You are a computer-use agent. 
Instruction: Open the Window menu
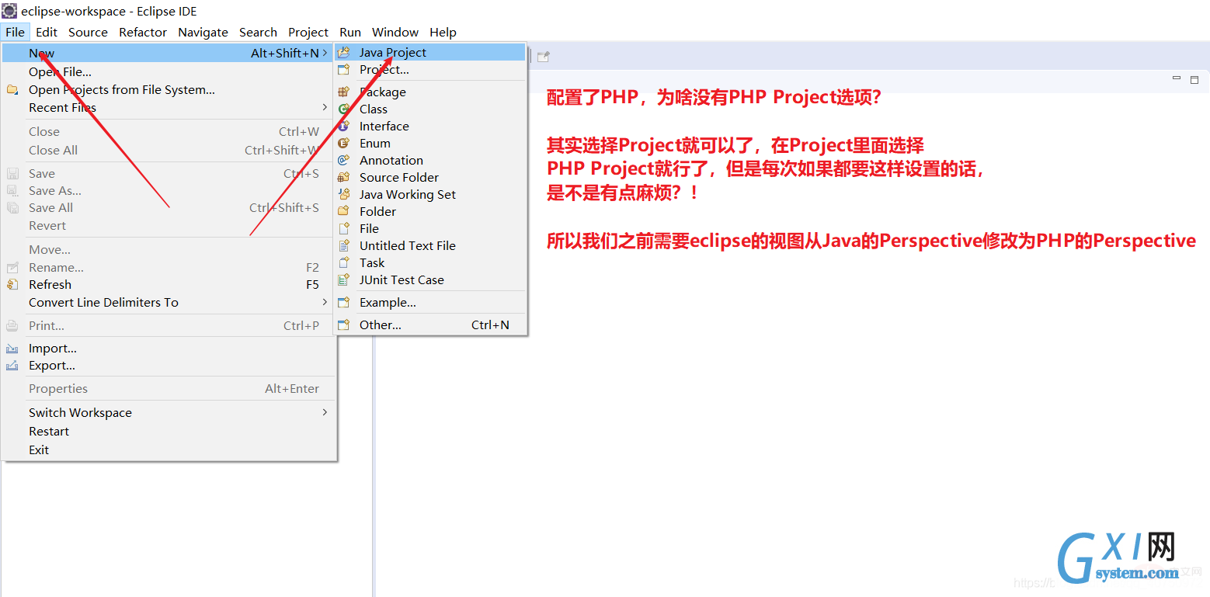coord(395,32)
